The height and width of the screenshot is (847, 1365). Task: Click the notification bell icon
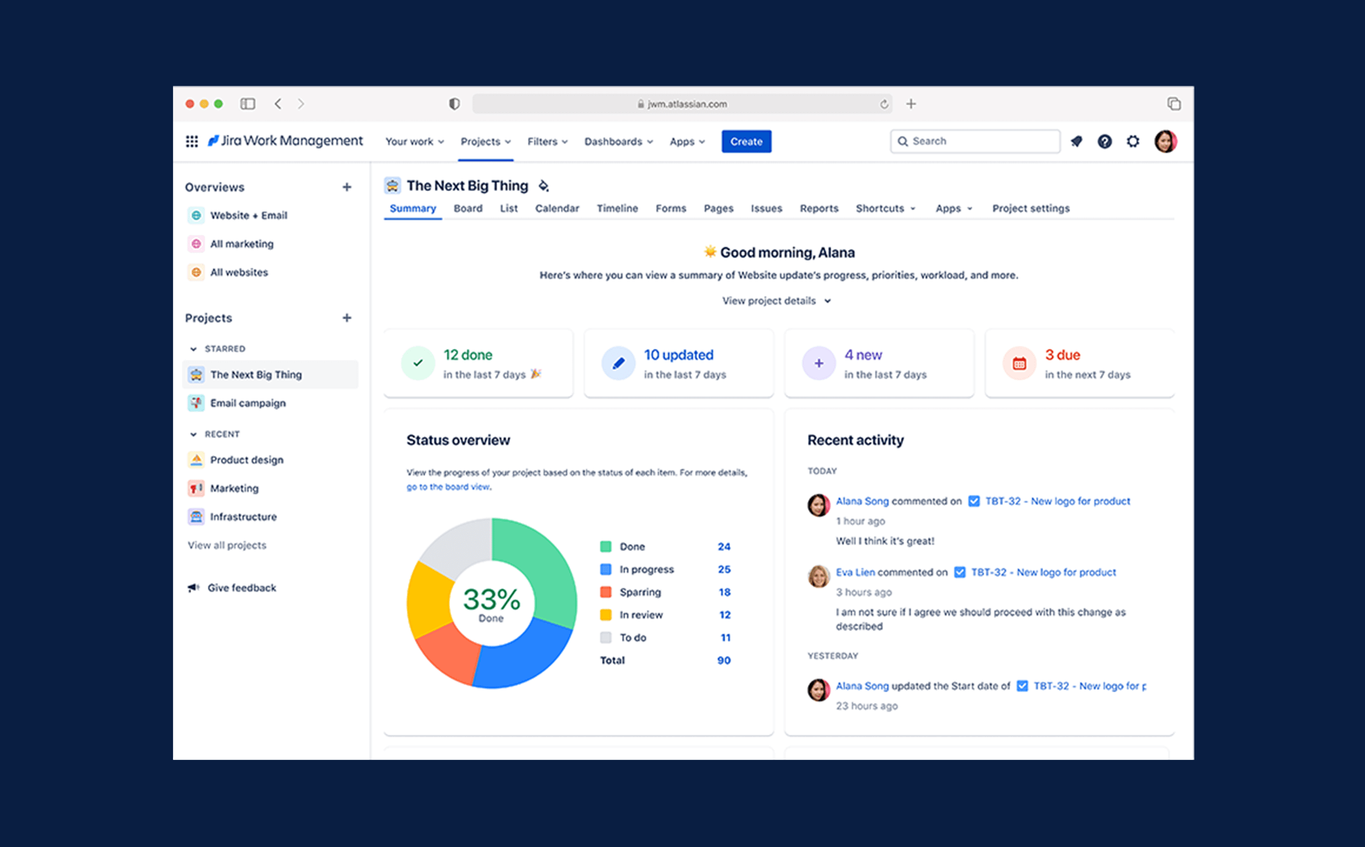pyautogui.click(x=1074, y=142)
